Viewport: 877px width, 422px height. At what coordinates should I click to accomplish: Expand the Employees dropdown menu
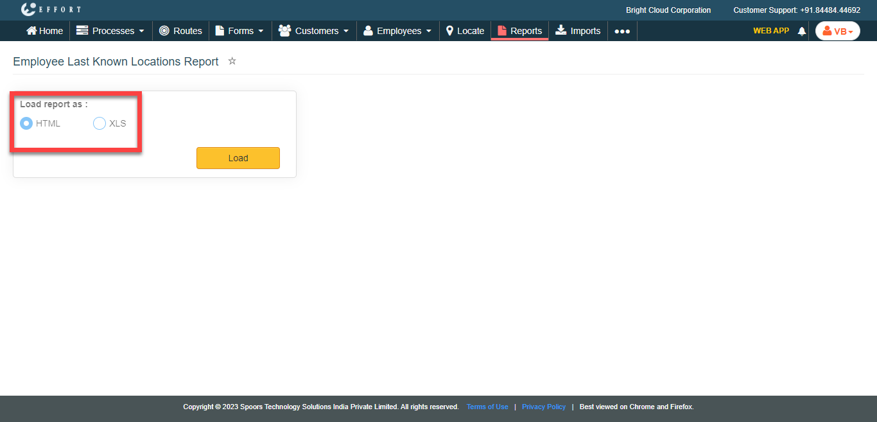pyautogui.click(x=397, y=31)
